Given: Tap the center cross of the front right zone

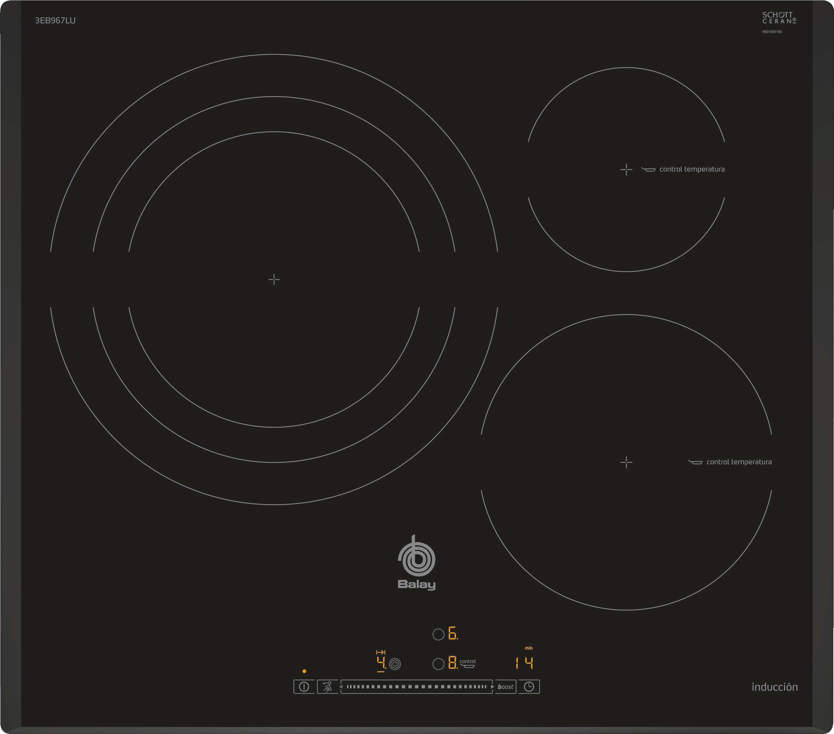Looking at the screenshot, I should (x=626, y=462).
